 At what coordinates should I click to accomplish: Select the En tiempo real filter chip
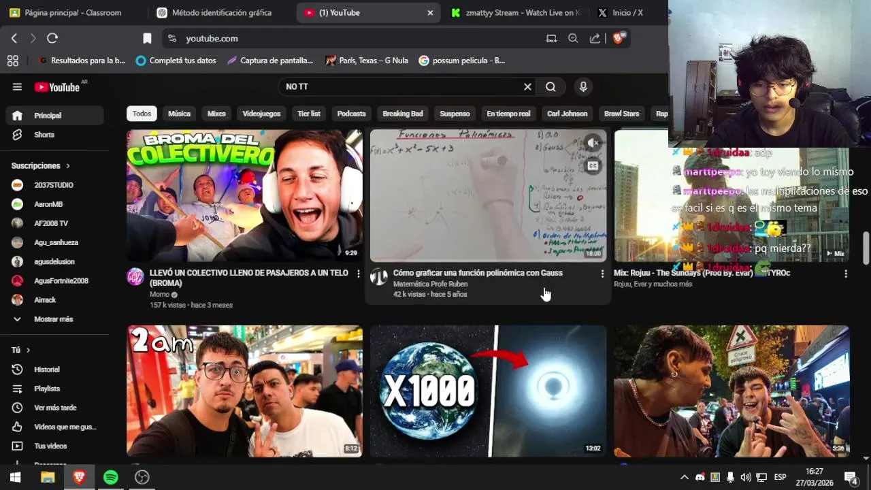click(x=508, y=114)
